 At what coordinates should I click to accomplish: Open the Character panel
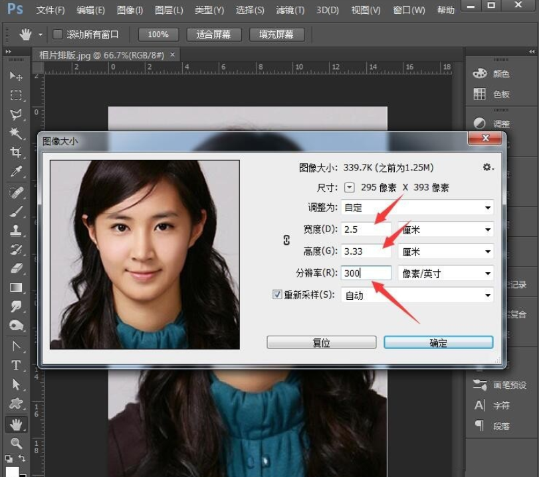click(492, 405)
